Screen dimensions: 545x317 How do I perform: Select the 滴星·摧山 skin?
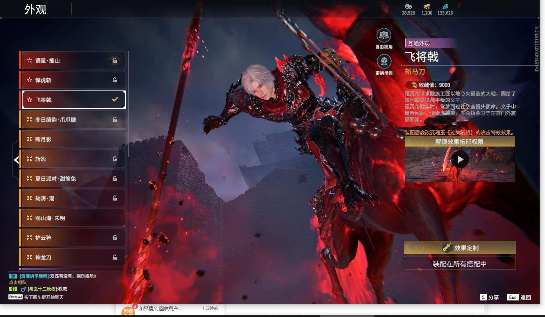(x=73, y=60)
